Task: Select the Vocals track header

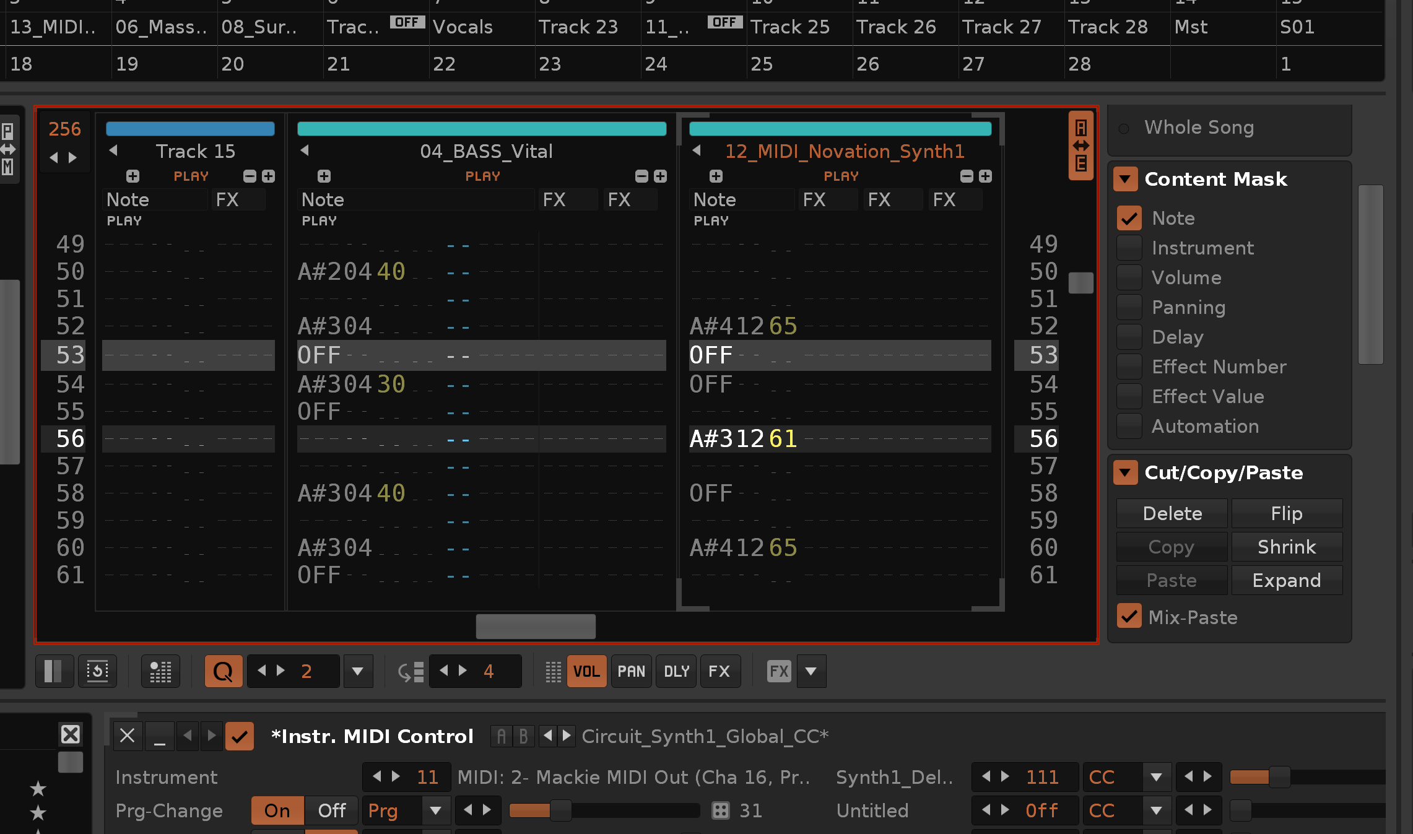Action: (x=463, y=27)
